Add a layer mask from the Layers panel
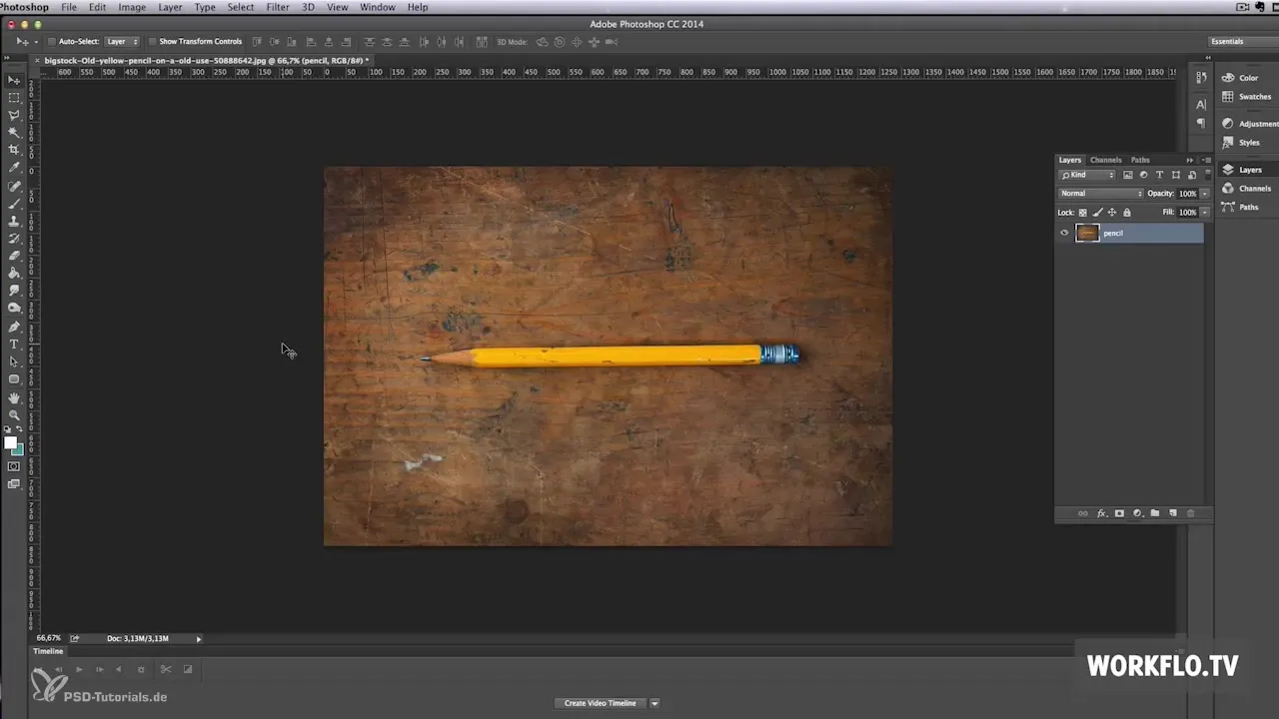 tap(1119, 513)
